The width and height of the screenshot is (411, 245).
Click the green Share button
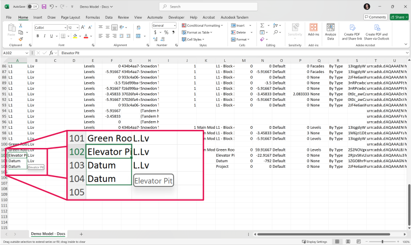point(399,17)
